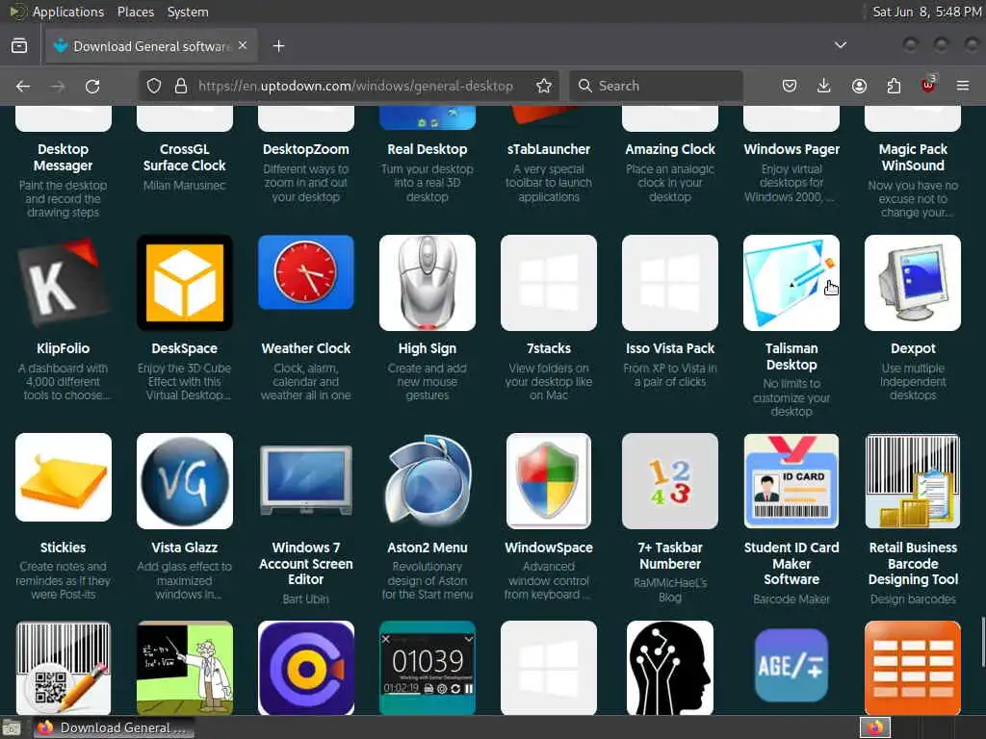Open the barcode with pencil app icon
This screenshot has width=986, height=739.
[64, 668]
